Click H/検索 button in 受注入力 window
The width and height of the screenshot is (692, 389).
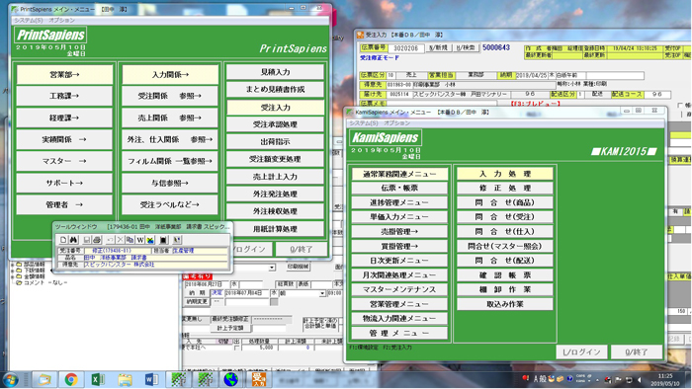pyautogui.click(x=466, y=47)
